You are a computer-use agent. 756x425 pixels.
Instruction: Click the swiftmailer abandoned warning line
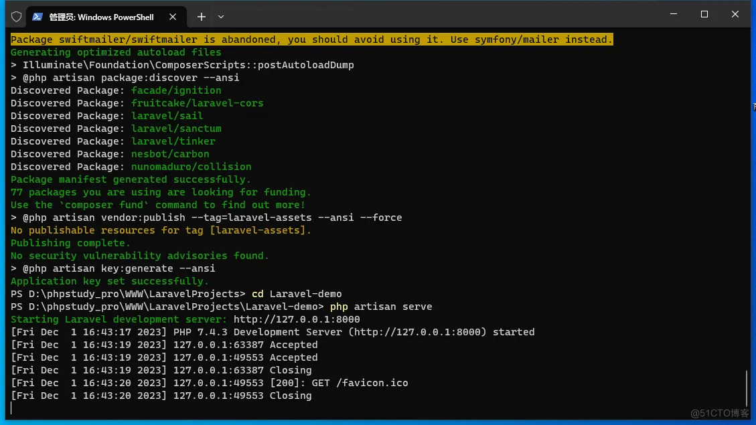pyautogui.click(x=312, y=39)
